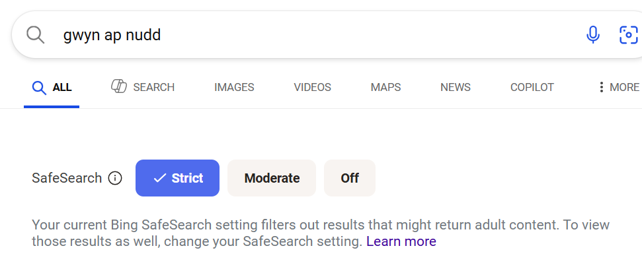
Task: Switch to the SEARCH tab label
Action: click(153, 87)
